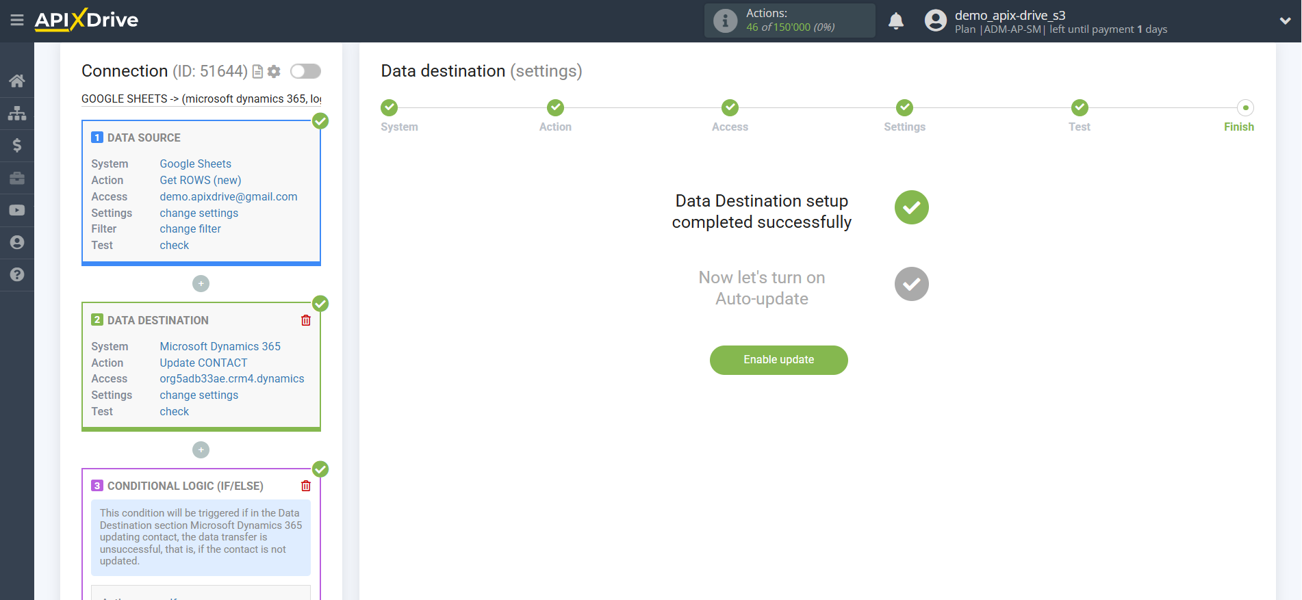Click change settings in Data Source
The height and width of the screenshot is (600, 1302).
(199, 213)
